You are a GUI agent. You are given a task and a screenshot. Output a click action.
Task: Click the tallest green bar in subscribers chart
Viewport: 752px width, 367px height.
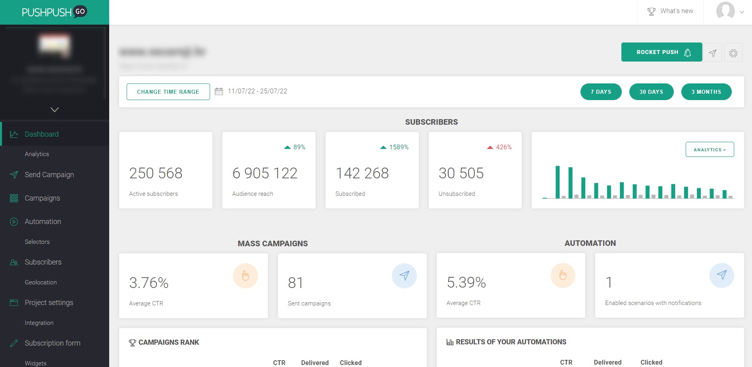tap(557, 182)
